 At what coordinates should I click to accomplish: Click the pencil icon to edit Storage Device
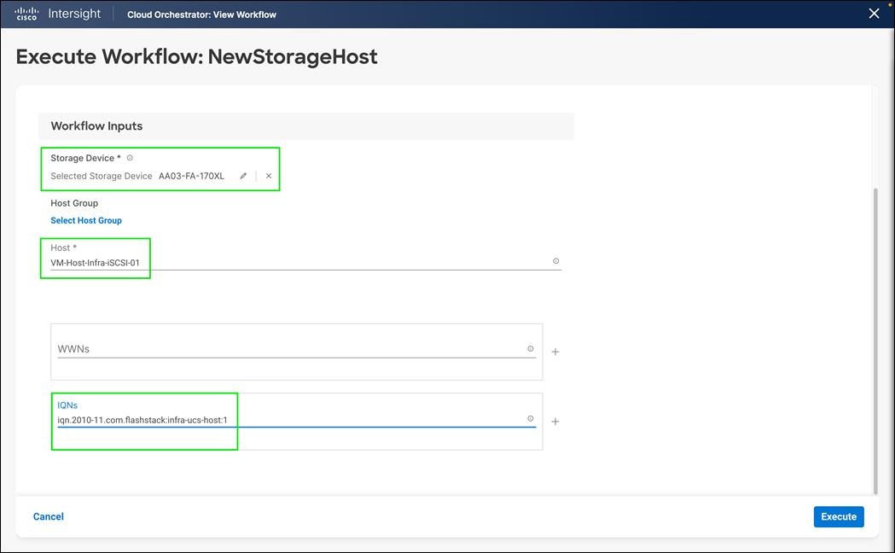click(242, 176)
